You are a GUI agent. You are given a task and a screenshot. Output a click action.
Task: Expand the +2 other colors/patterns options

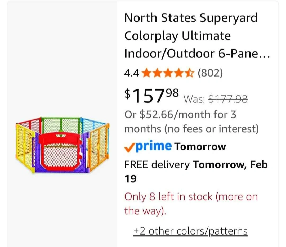point(190,231)
